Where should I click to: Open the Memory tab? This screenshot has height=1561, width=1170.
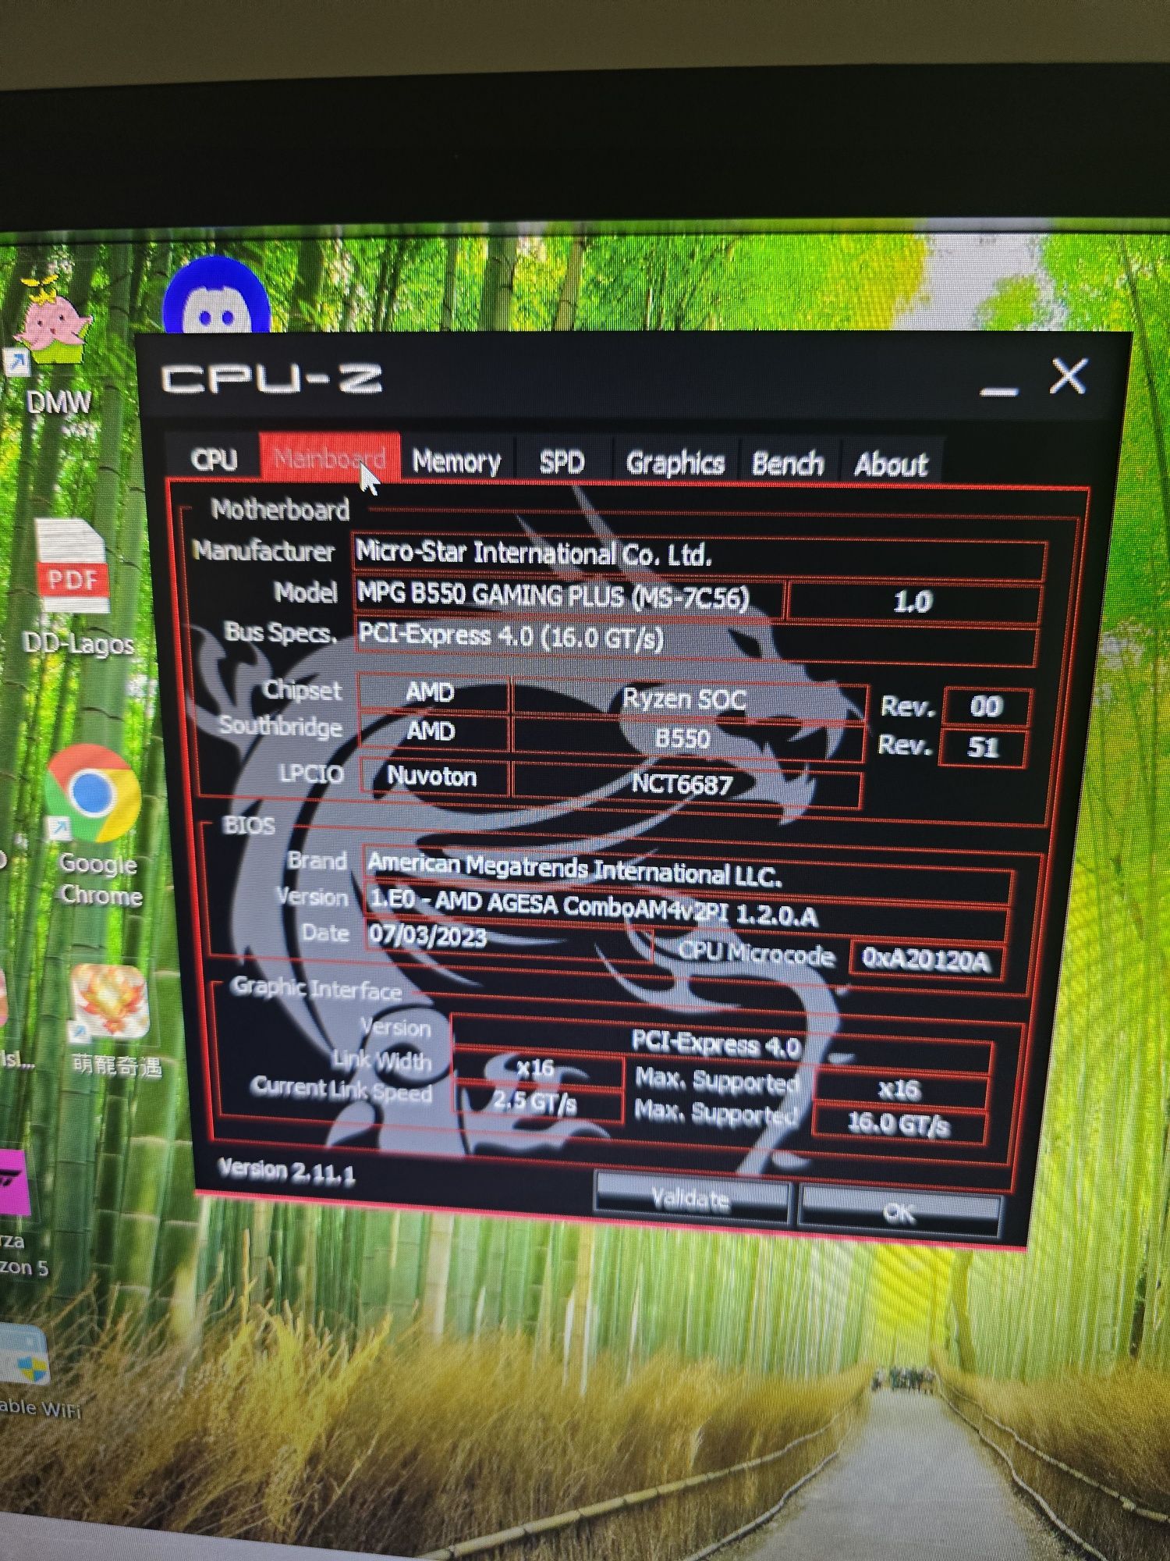pos(457,461)
